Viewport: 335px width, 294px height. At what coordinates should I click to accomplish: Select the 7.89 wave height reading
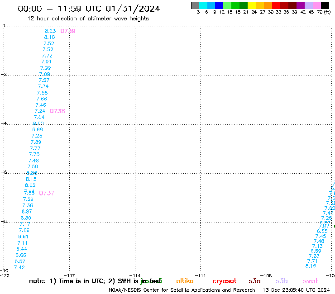[36, 142]
